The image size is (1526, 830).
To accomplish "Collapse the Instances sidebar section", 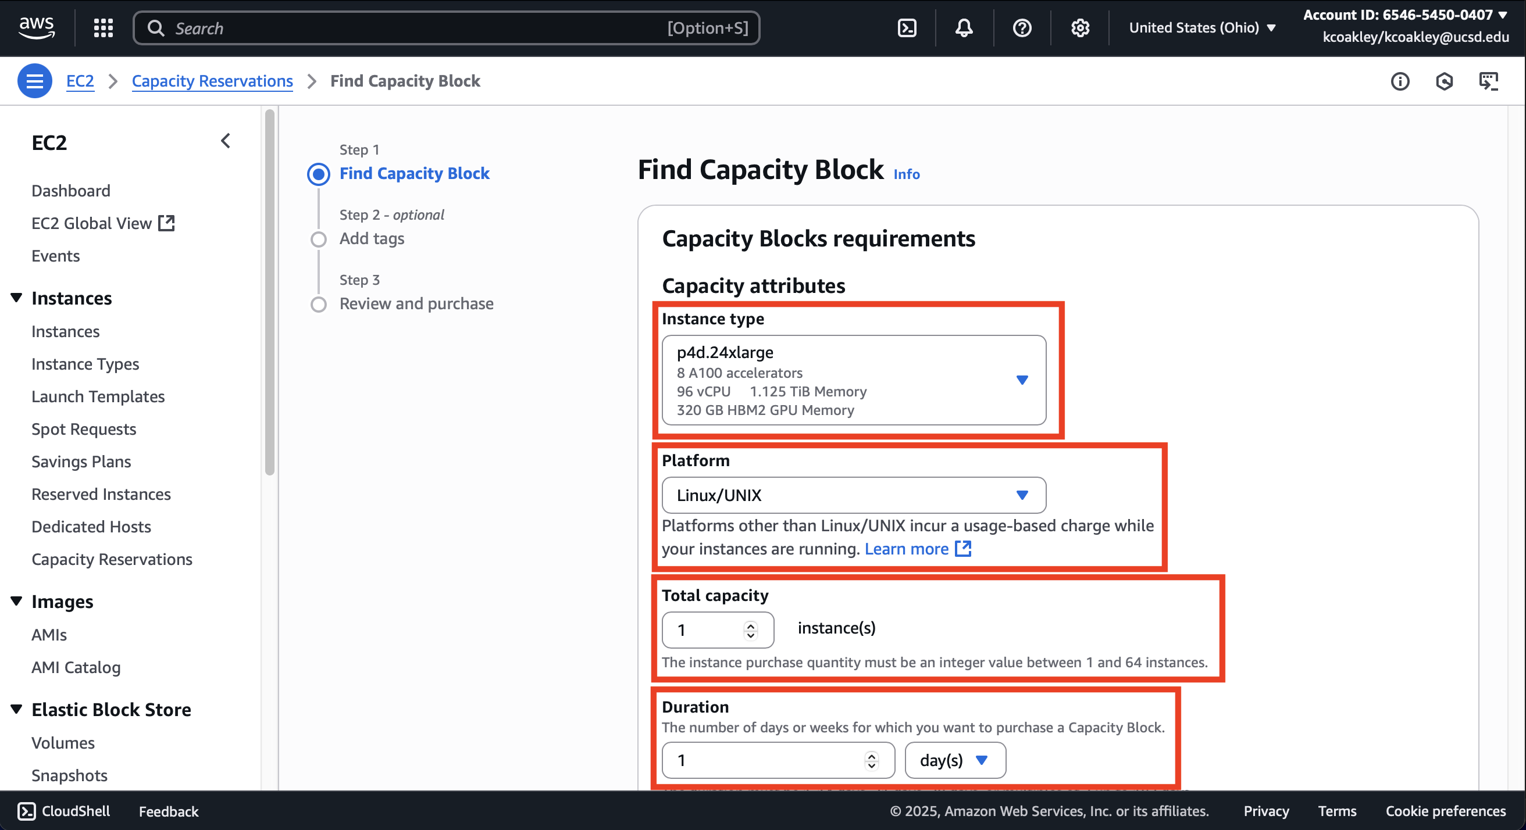I will (17, 298).
